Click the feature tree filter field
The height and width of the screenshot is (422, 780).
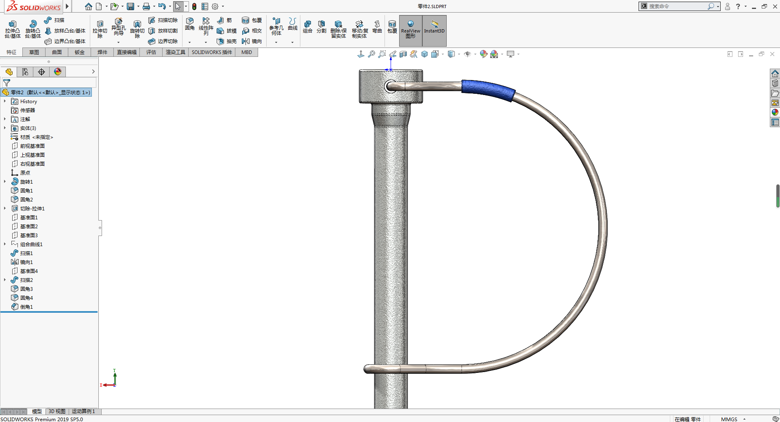(x=49, y=82)
